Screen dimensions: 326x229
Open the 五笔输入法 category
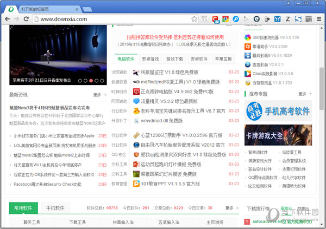click(169, 222)
